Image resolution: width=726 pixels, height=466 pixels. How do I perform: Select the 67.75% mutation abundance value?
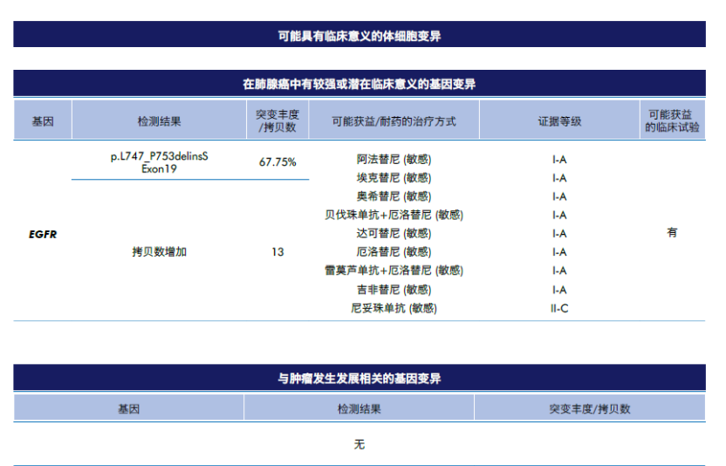(277, 162)
